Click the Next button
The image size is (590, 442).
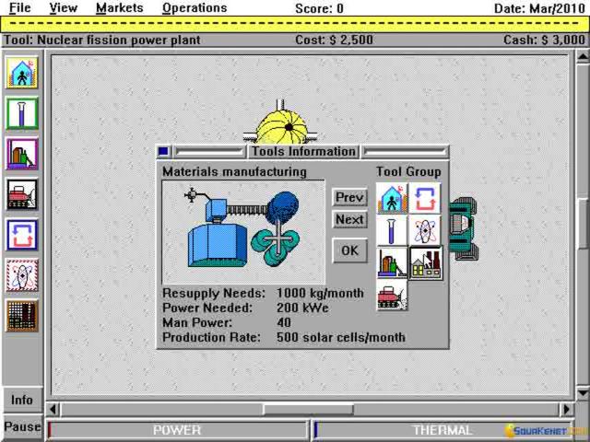pos(349,219)
